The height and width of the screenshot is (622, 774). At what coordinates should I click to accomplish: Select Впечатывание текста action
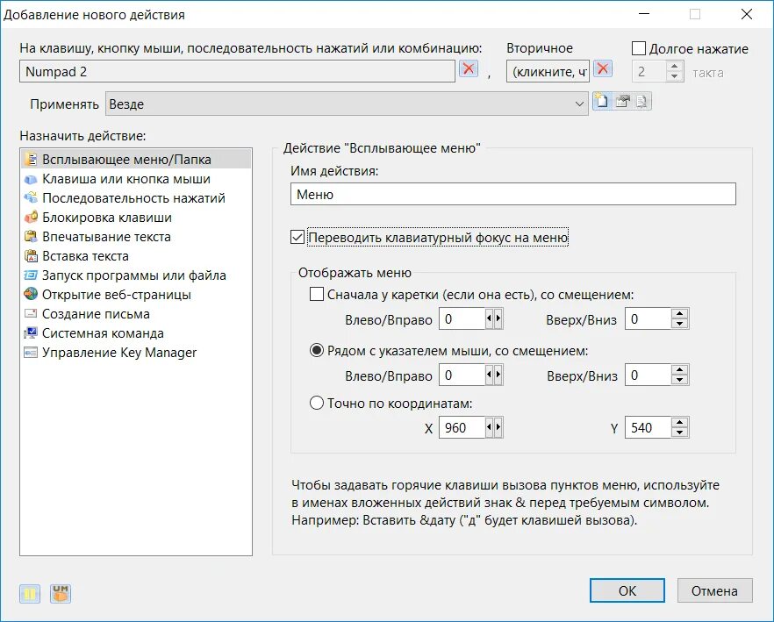(x=136, y=237)
